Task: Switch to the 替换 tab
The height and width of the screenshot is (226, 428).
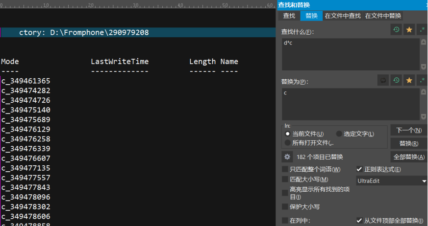Action: pos(311,16)
